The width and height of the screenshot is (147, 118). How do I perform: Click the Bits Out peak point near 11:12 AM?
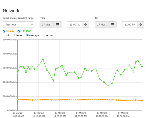pos(43,59)
